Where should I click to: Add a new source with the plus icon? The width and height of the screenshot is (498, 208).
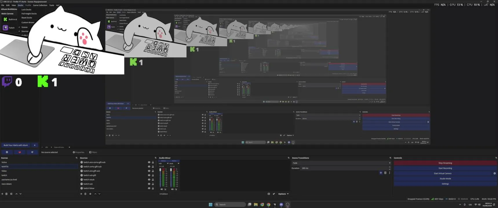(81, 194)
